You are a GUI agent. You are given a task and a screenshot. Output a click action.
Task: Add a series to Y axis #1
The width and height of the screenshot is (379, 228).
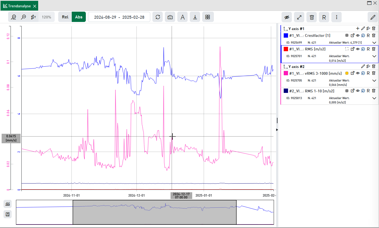click(x=358, y=28)
